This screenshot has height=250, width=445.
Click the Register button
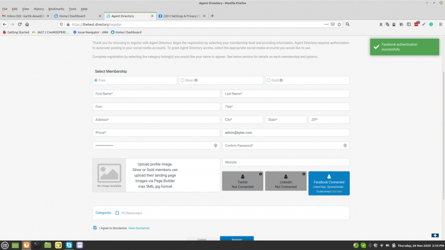237,239
